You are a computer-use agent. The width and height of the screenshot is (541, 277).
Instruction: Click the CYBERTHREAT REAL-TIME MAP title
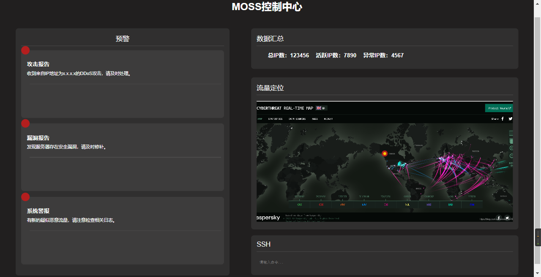click(285, 108)
